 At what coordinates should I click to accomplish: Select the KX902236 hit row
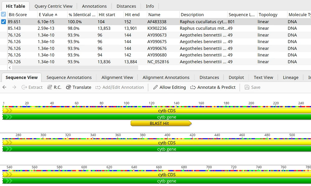pos(157,29)
